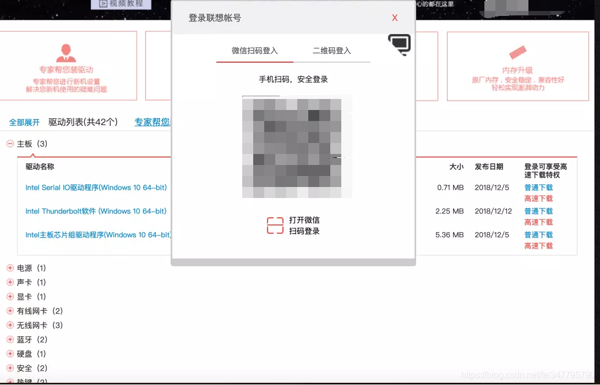The image size is (600, 385).
Task: Click the red scan frame icon
Action: tap(275, 225)
